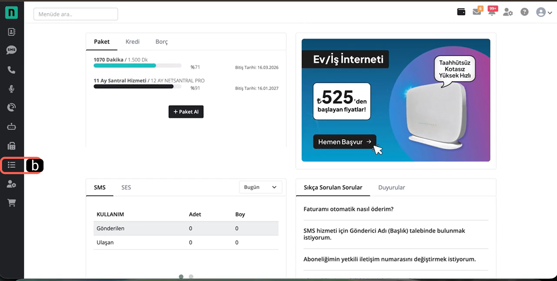Open the Bugün period dropdown
Image resolution: width=557 pixels, height=281 pixels.
pos(260,187)
